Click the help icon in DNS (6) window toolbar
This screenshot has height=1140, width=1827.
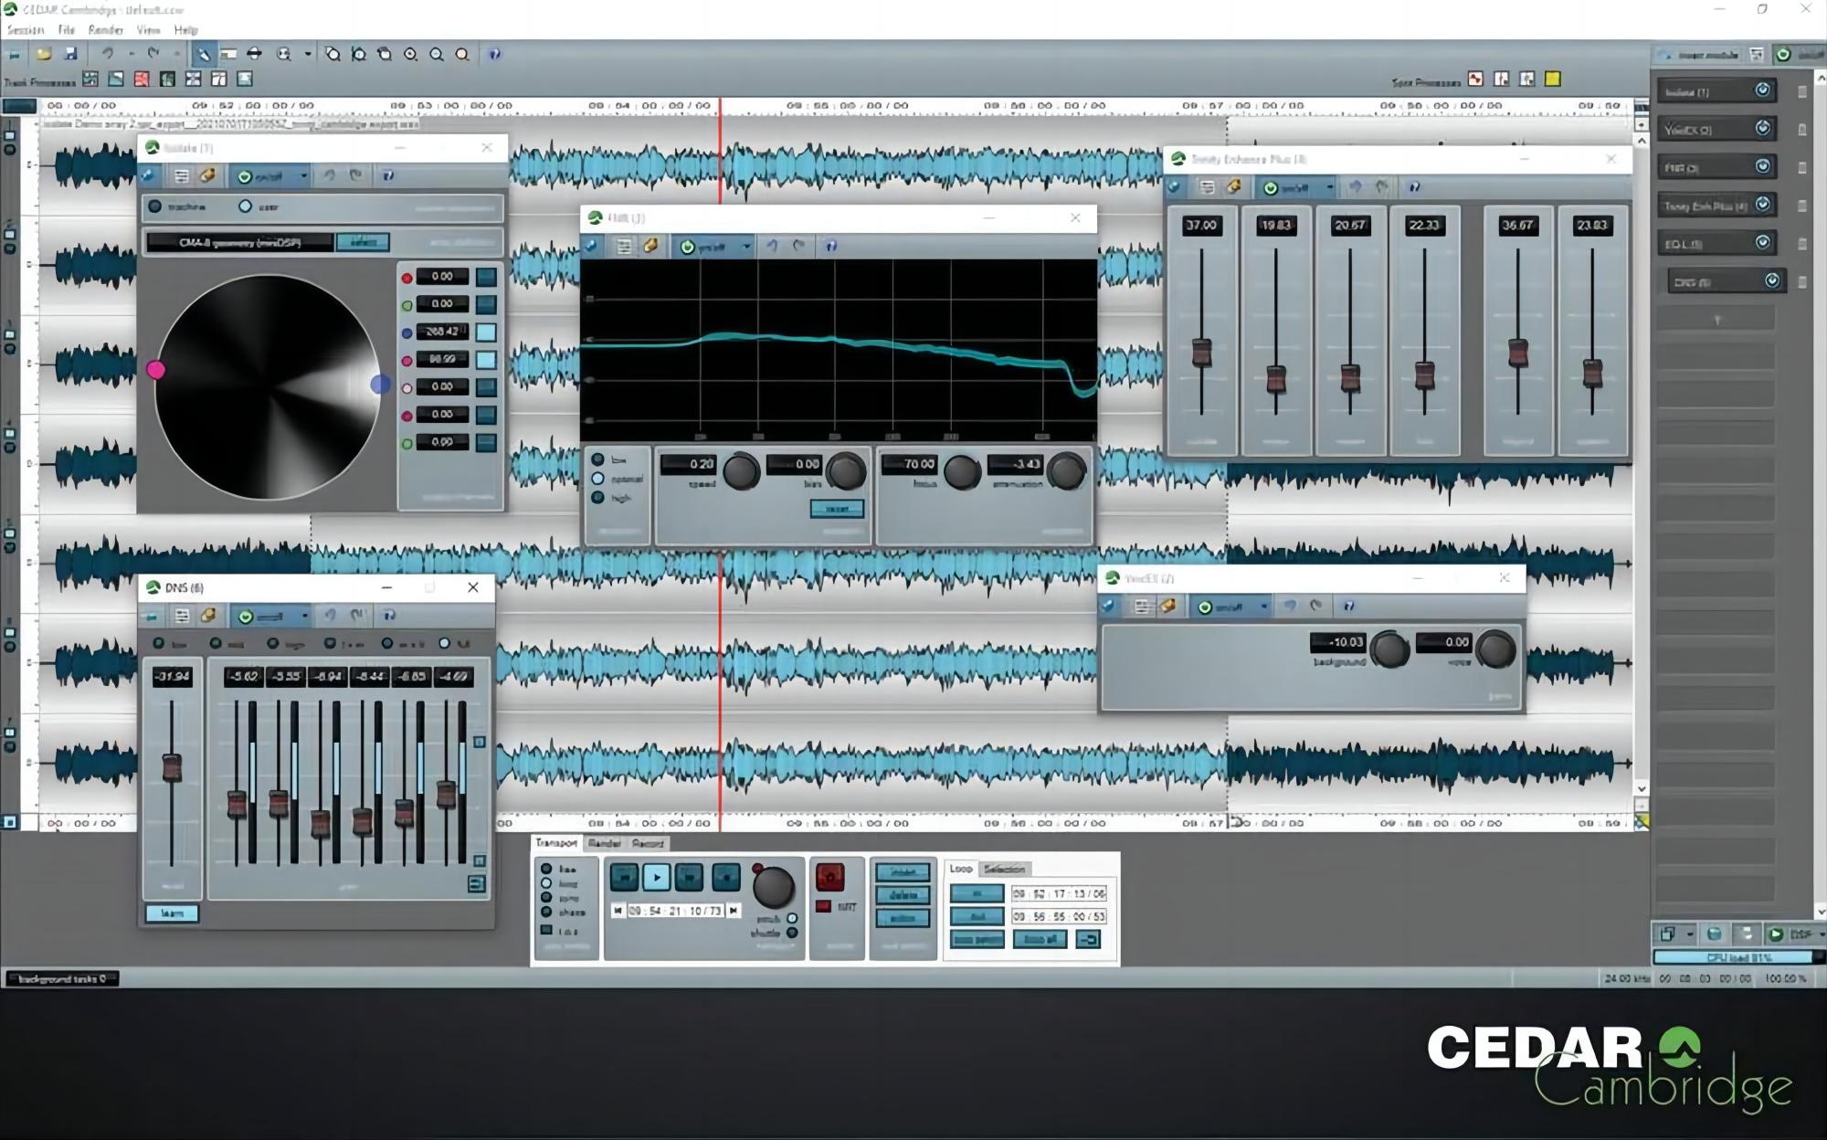(389, 616)
